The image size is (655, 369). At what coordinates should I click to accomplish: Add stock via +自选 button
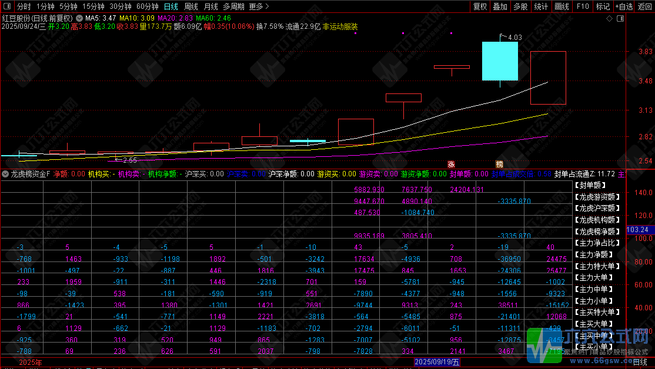[624, 6]
